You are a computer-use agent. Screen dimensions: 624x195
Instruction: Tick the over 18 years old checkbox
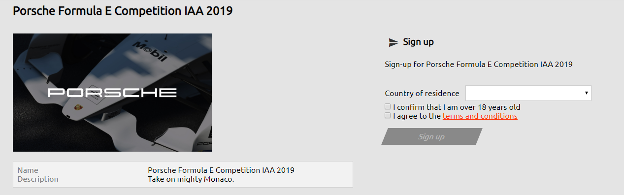[388, 106]
